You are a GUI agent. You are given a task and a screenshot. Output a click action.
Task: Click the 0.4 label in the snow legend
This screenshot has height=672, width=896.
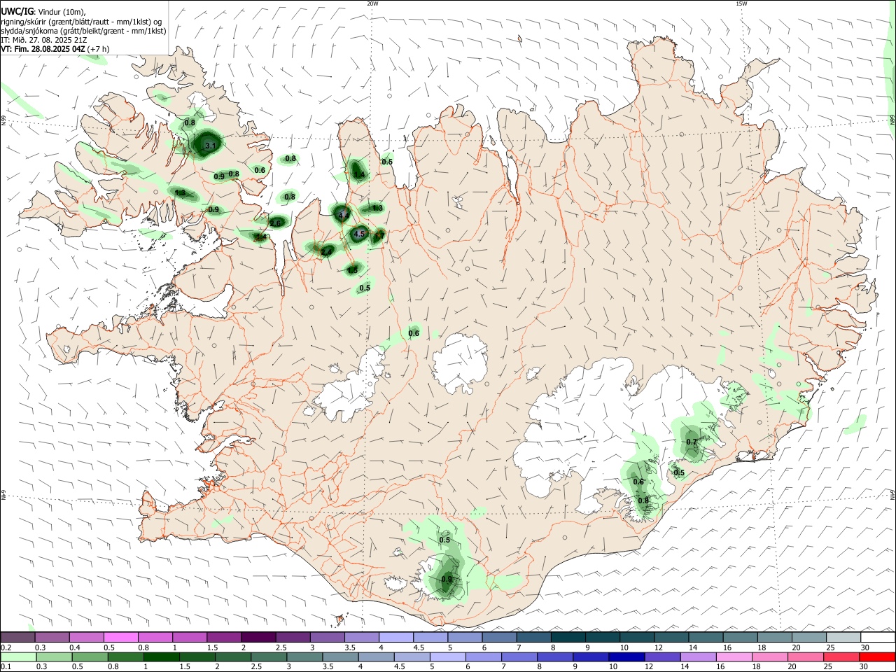coord(75,647)
